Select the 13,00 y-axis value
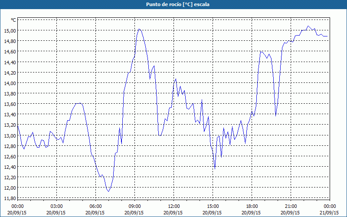The image size is (347, 217). click(x=10, y=136)
